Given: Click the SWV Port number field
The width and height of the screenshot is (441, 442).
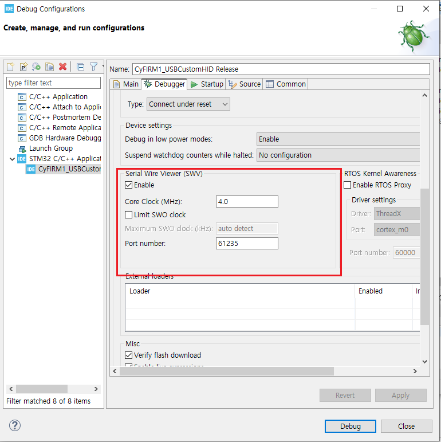Looking at the screenshot, I should click(247, 243).
